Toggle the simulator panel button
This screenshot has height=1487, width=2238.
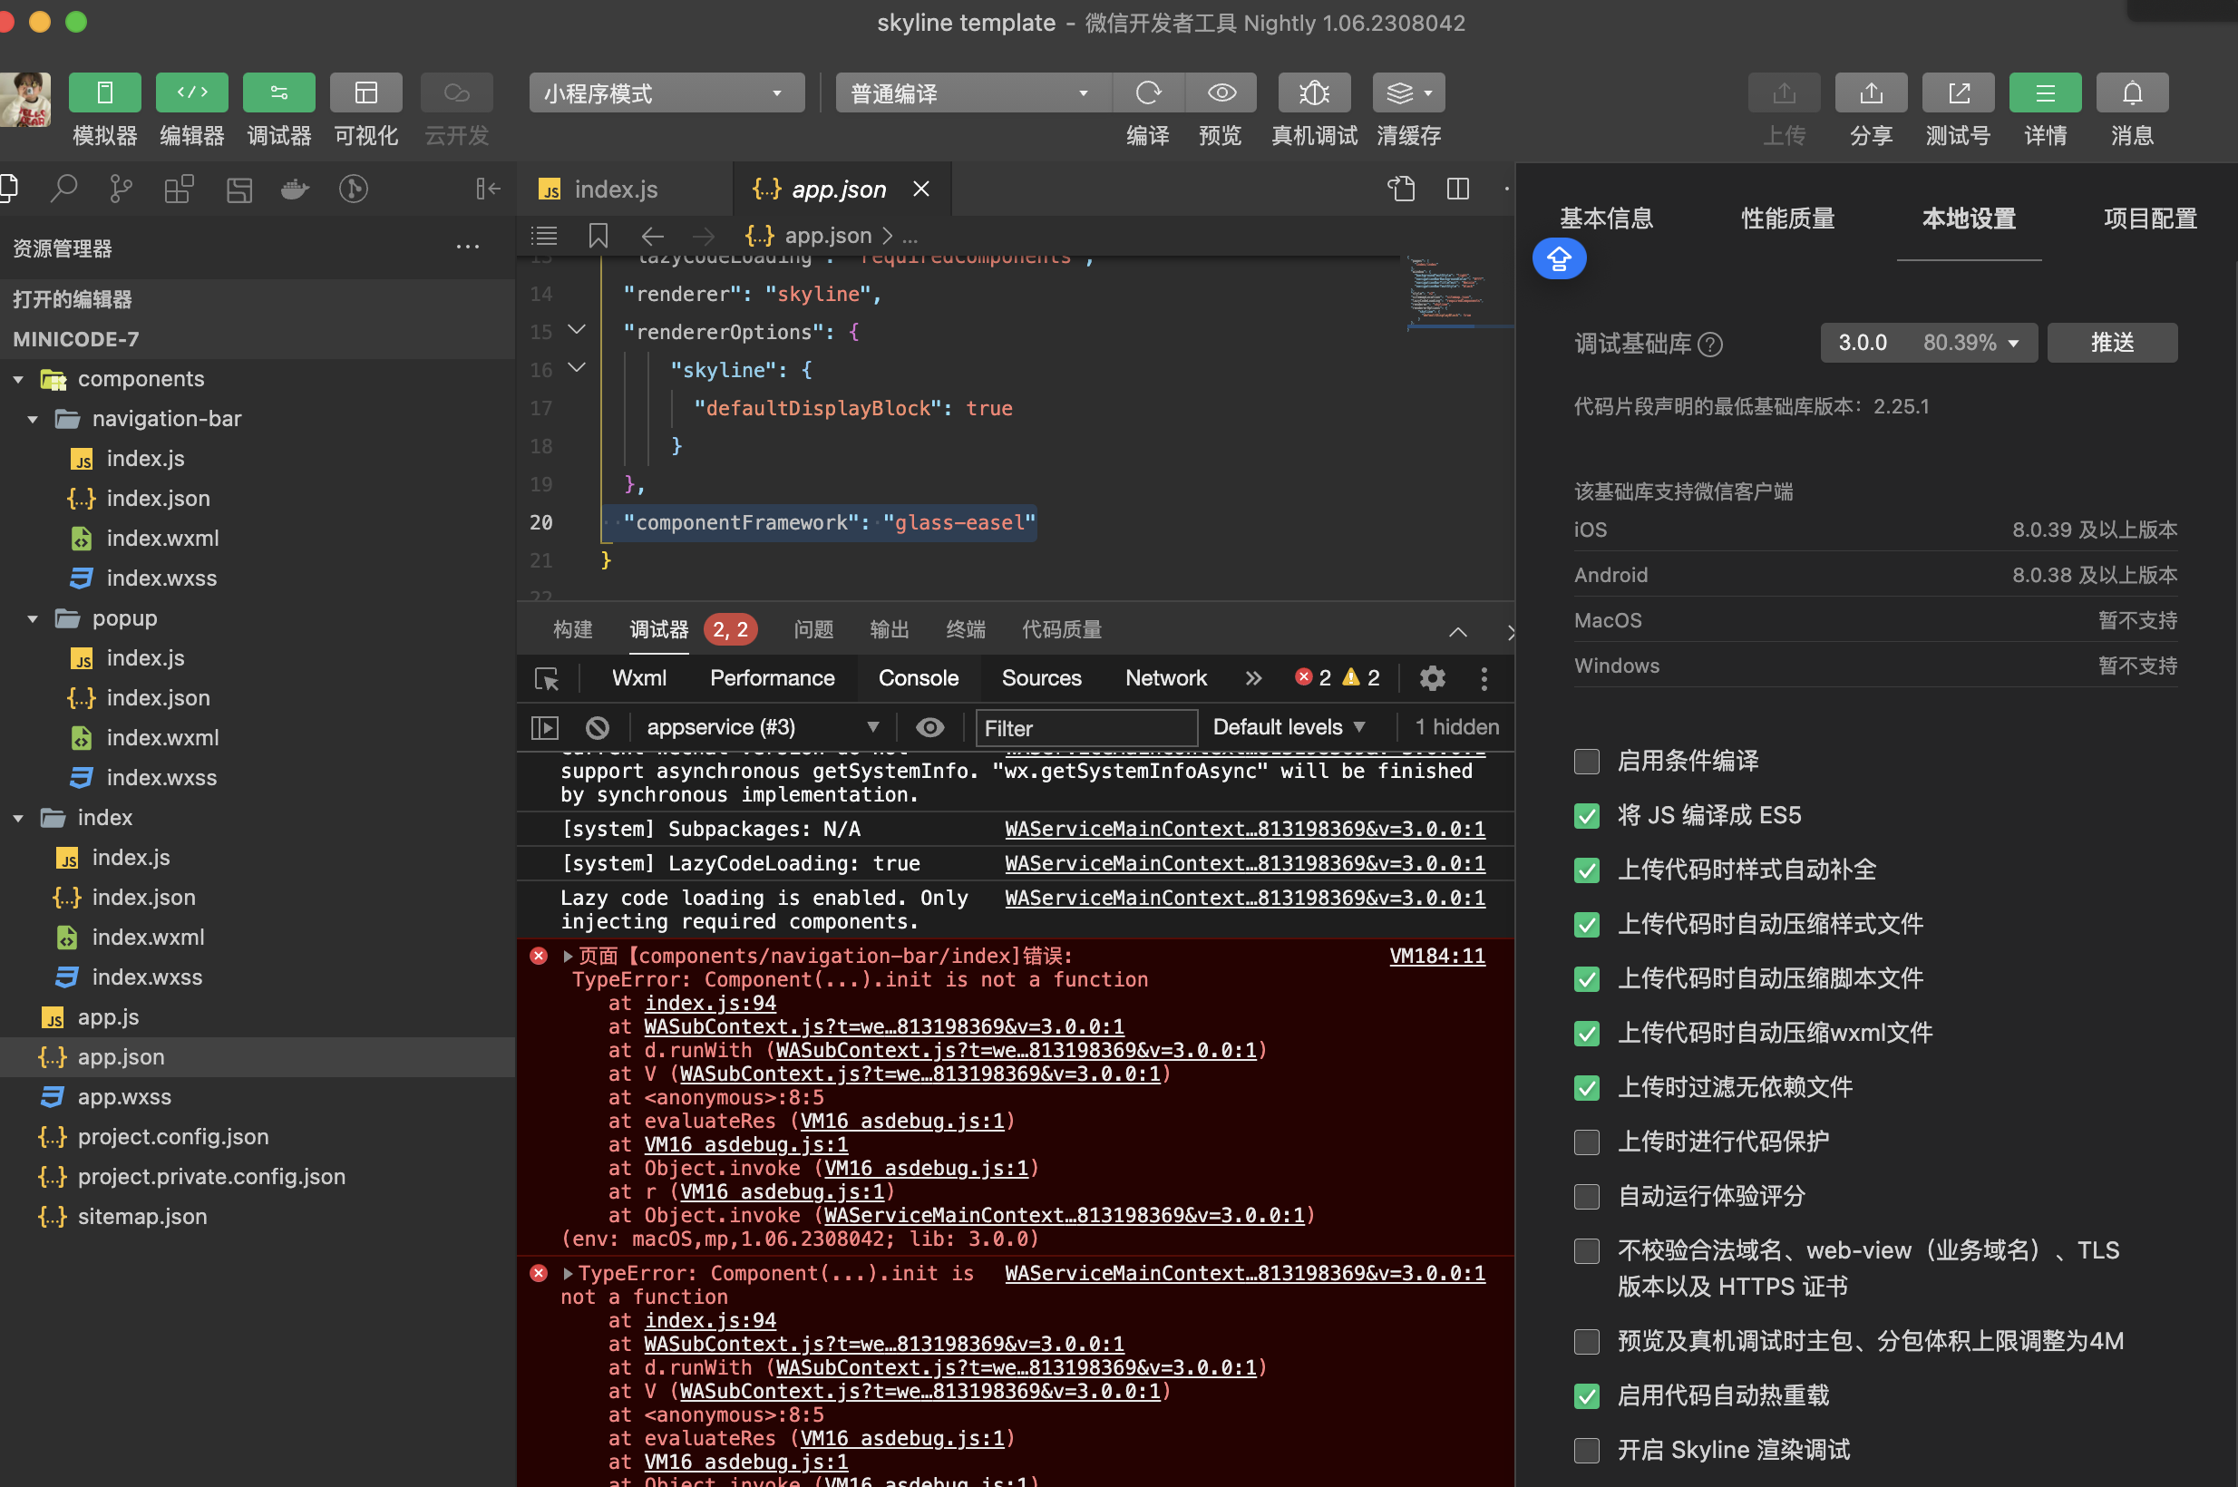(104, 92)
